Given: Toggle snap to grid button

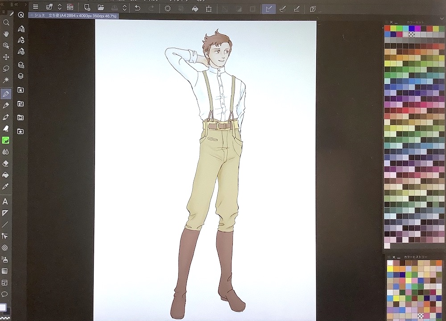Looking at the screenshot, I should coord(297,8).
